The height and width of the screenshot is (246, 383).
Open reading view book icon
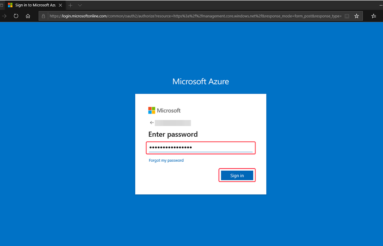pos(347,16)
